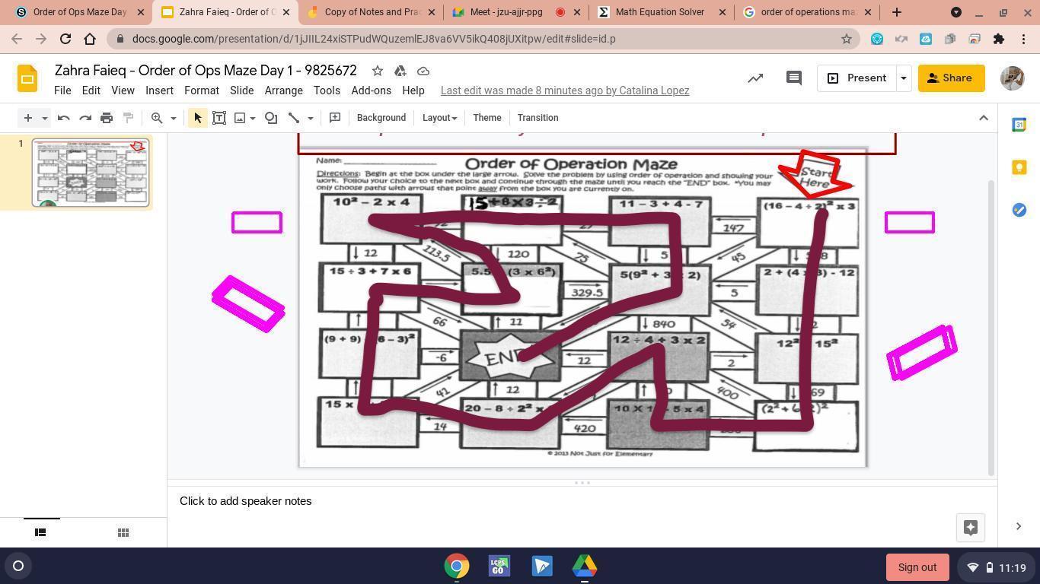Expand the new slide layout dropdown

(45, 118)
